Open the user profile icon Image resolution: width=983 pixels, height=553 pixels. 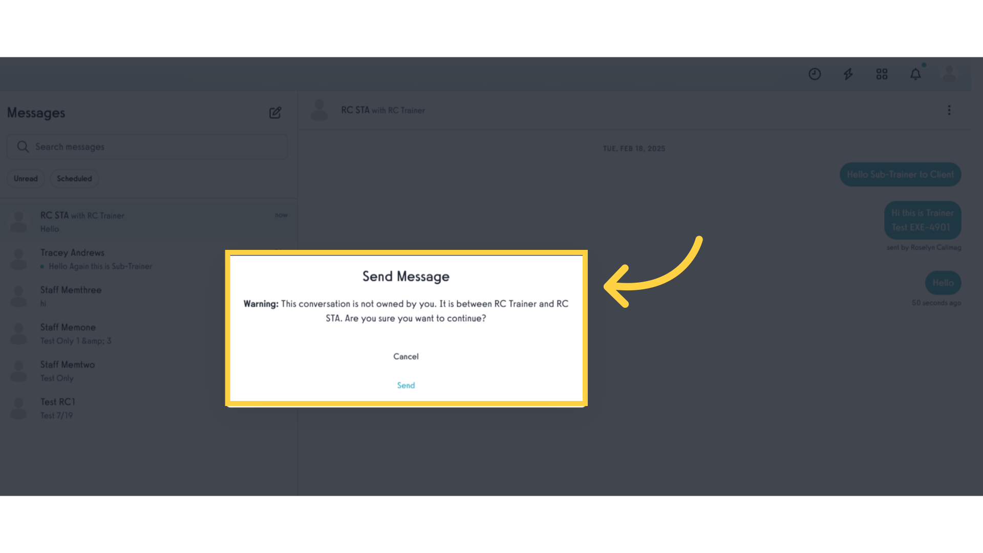pyautogui.click(x=950, y=74)
